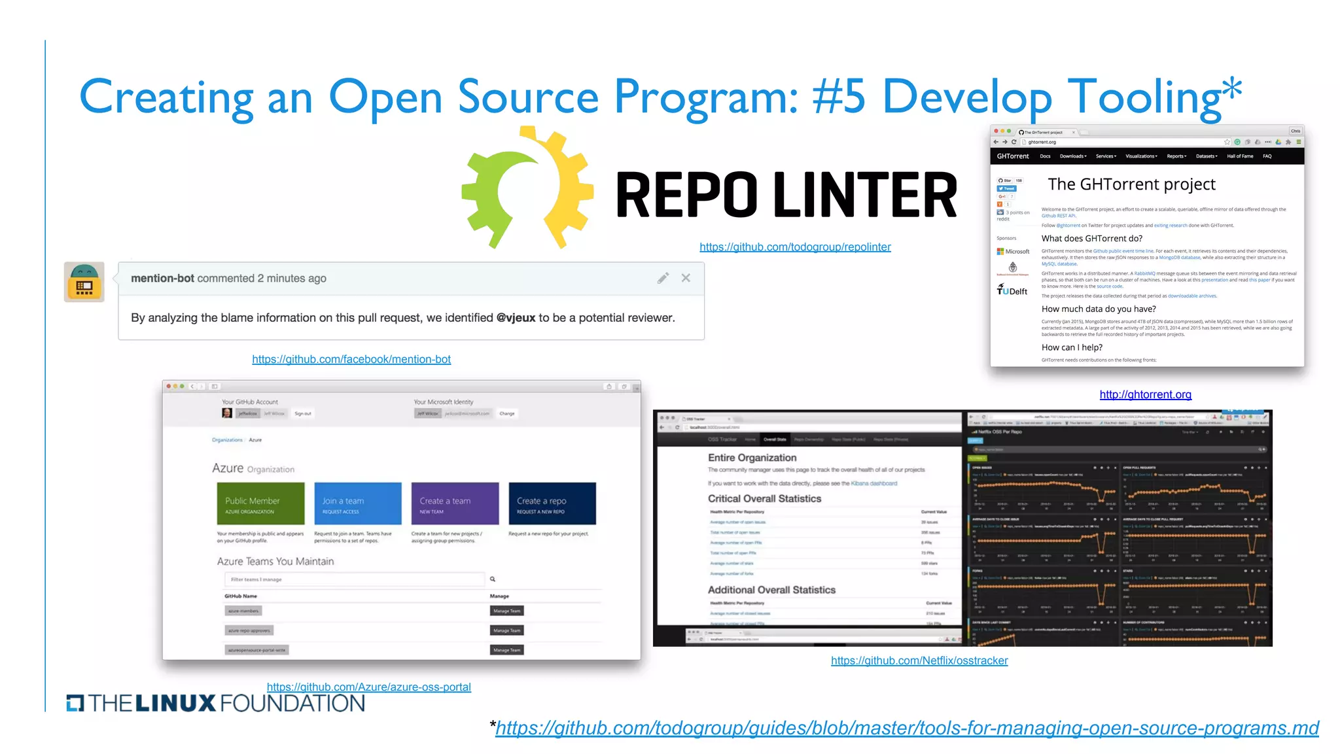Open Hall of Fame in GHTorrent navbar
The width and height of the screenshot is (1340, 754).
[1240, 156]
